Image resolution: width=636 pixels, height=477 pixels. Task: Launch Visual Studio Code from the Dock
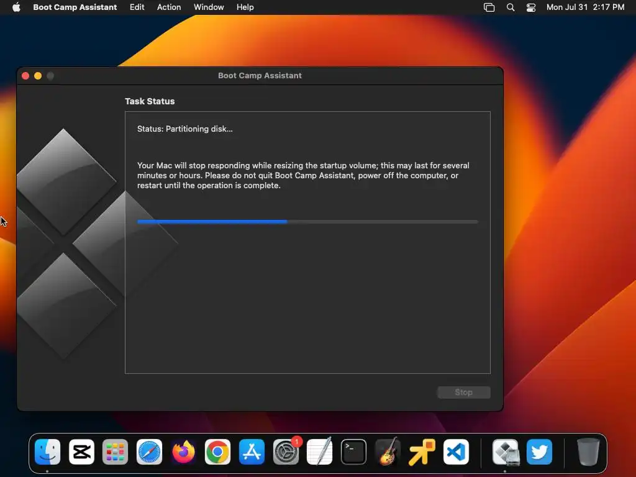(456, 452)
